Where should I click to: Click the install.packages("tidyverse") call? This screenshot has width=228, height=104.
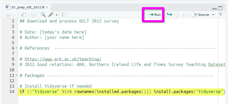pyautogui.click(x=189, y=92)
